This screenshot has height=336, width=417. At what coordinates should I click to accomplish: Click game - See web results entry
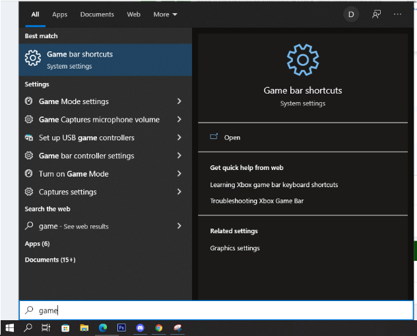106,226
